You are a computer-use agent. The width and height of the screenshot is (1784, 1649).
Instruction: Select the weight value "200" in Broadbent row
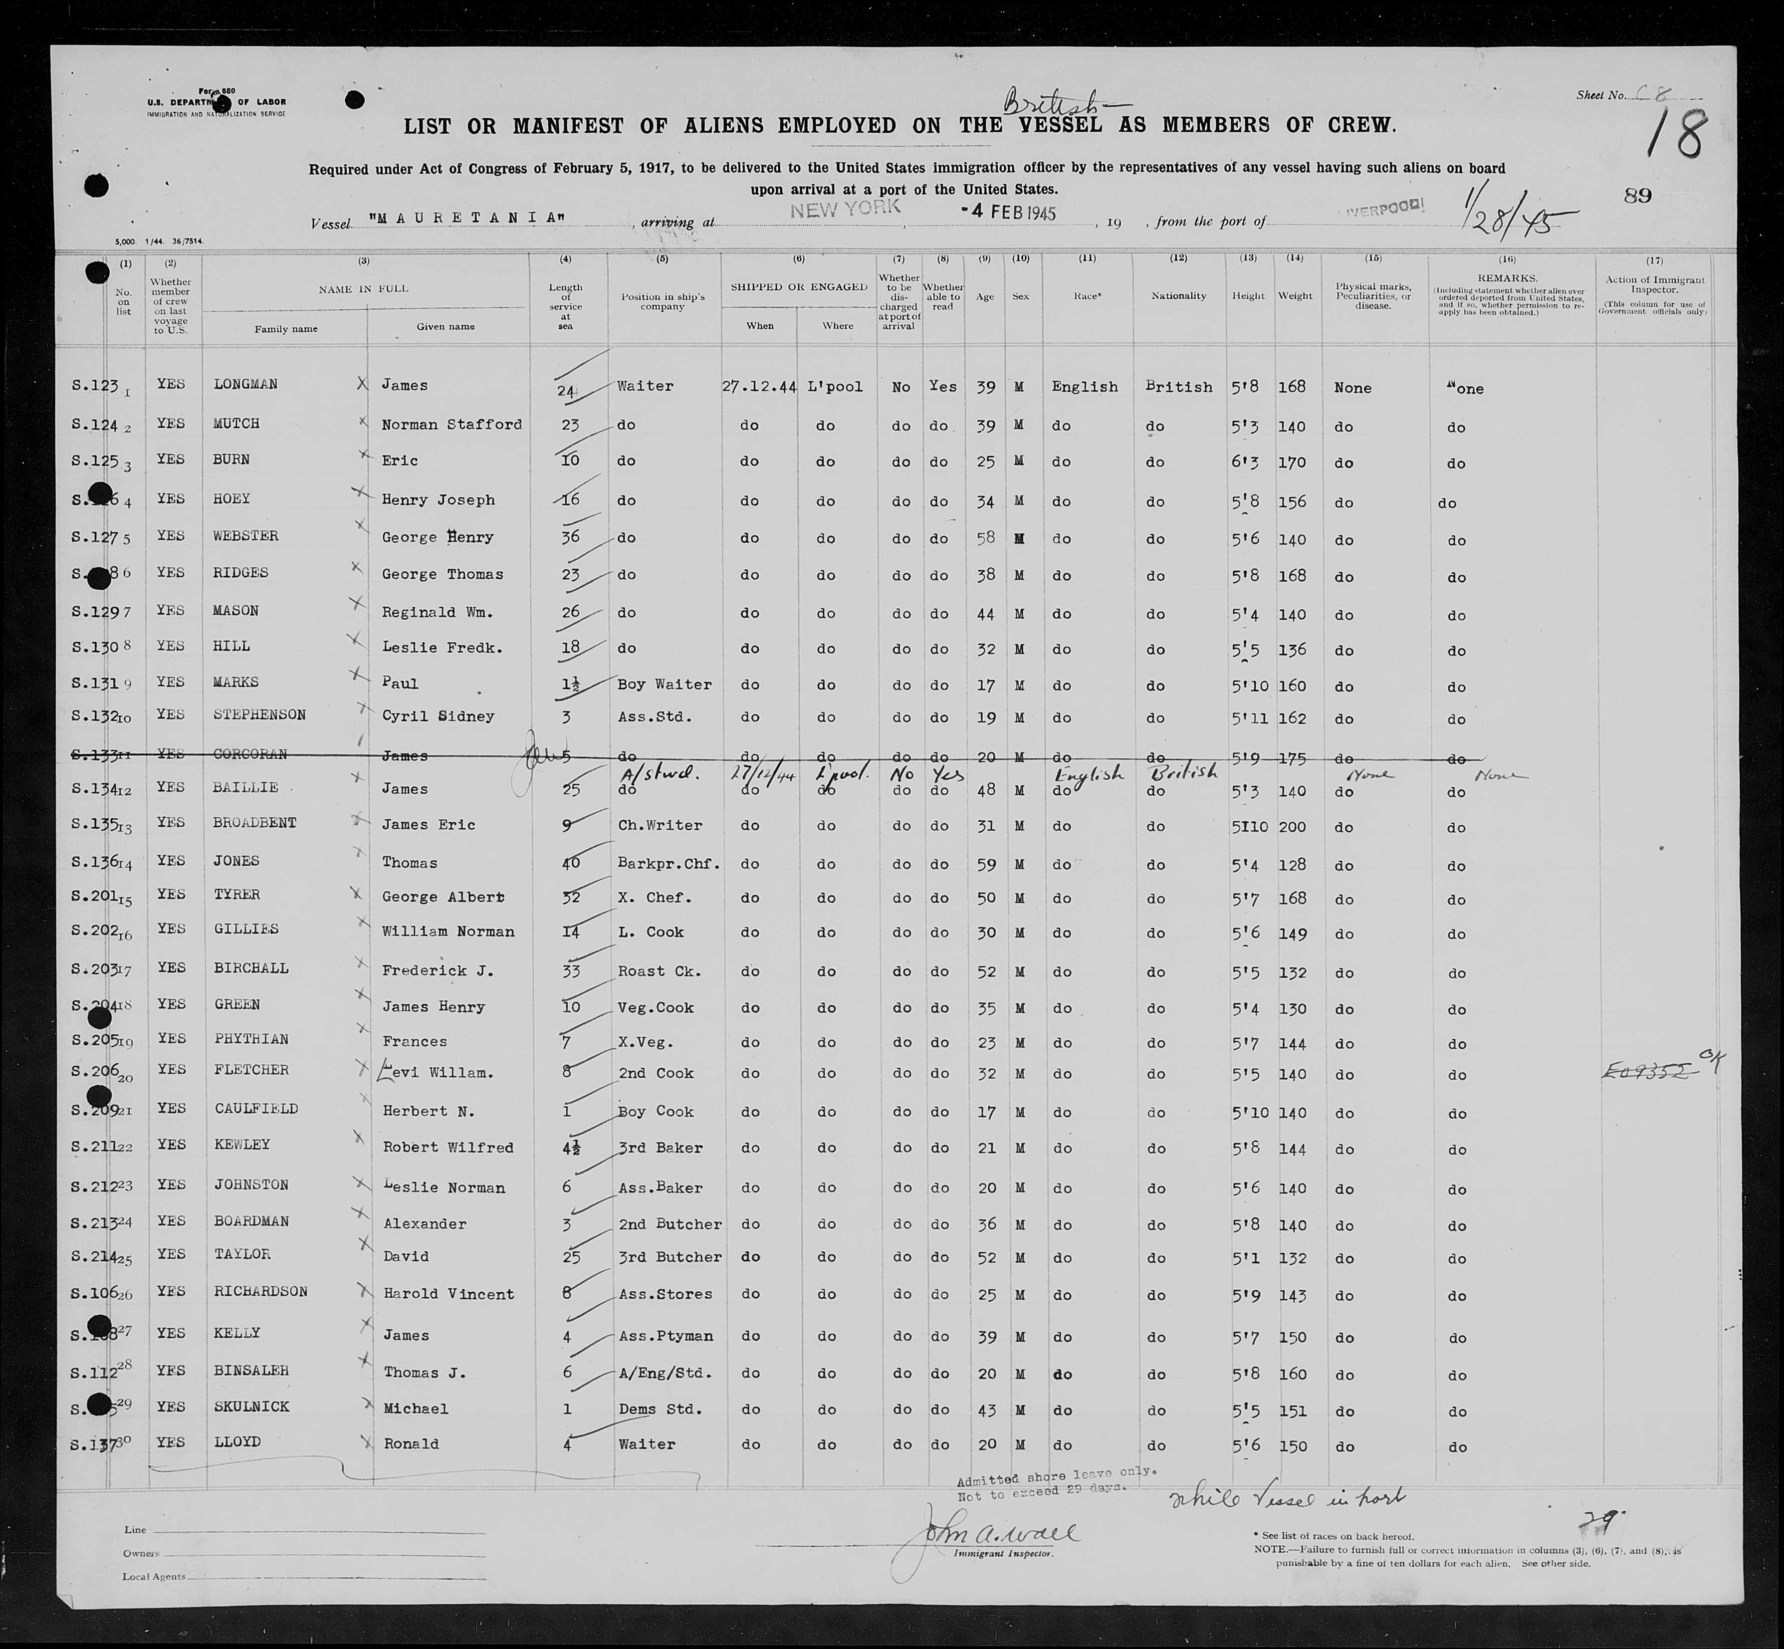tap(1292, 826)
